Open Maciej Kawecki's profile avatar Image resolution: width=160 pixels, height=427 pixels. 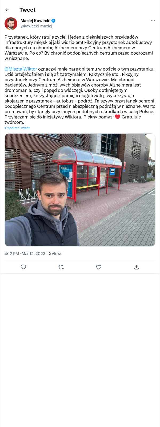(x=11, y=24)
